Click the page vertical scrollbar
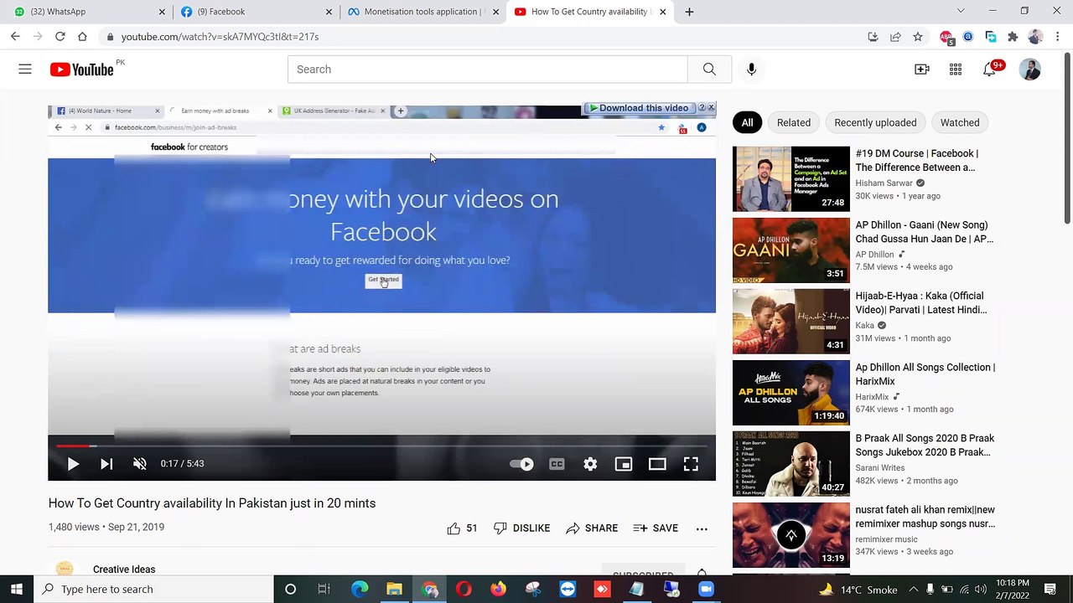This screenshot has height=603, width=1073. pos(1067,138)
